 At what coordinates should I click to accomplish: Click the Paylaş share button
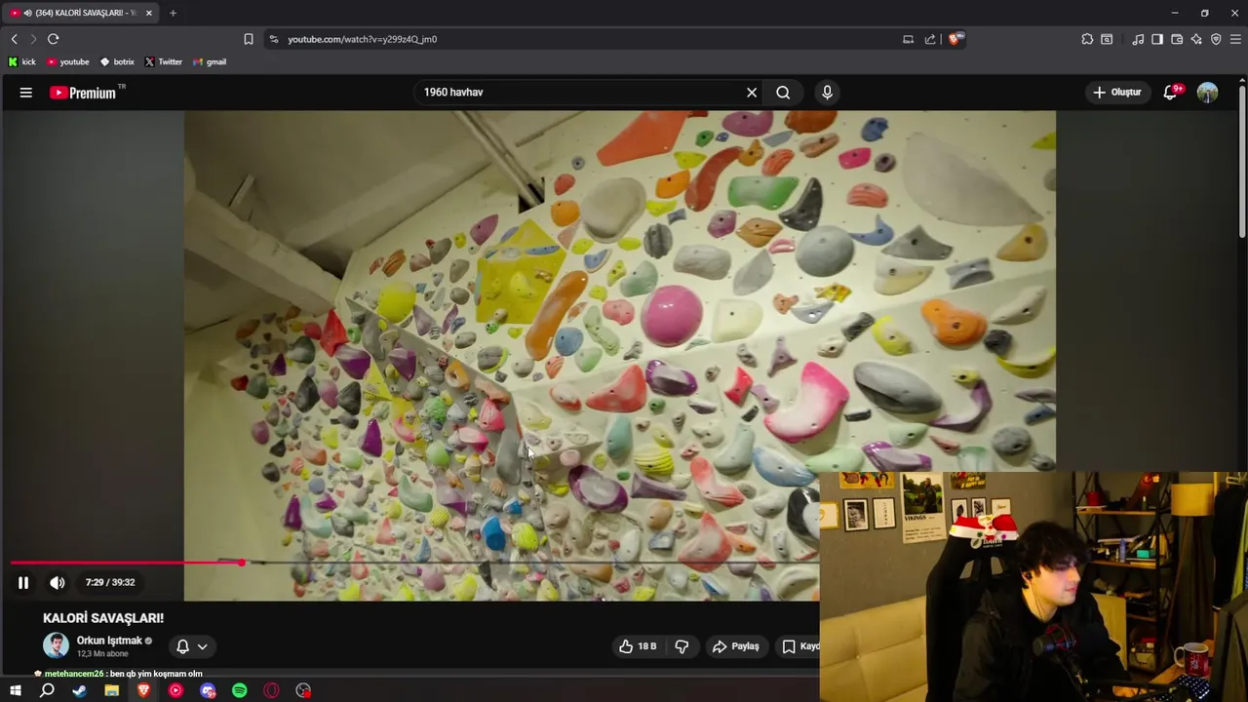pos(735,646)
